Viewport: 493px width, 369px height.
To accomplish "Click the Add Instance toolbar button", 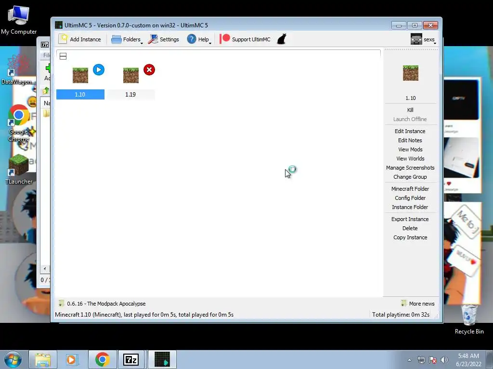I will 80,39.
